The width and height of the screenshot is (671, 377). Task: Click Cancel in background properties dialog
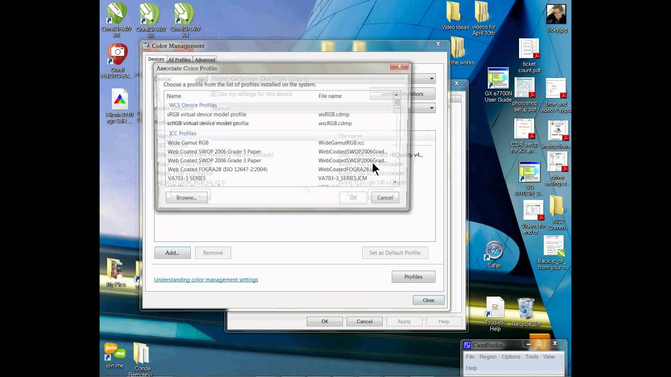[364, 321]
